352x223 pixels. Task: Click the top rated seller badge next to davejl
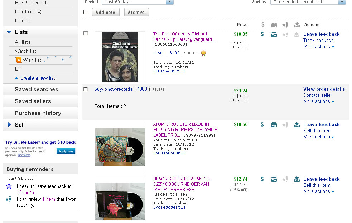click(203, 53)
